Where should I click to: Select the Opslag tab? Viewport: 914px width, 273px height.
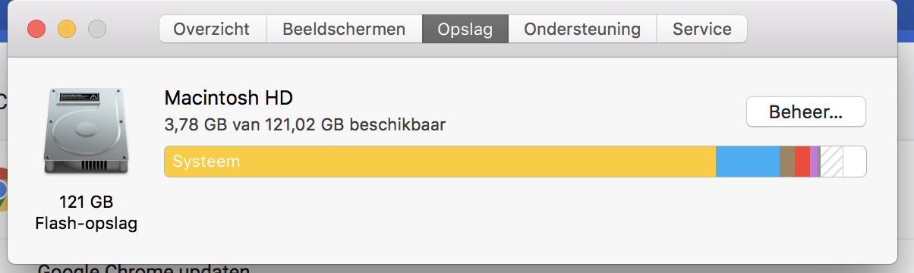pyautogui.click(x=465, y=30)
